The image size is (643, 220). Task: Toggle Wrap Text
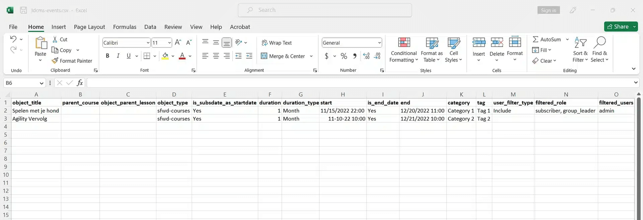coord(276,43)
